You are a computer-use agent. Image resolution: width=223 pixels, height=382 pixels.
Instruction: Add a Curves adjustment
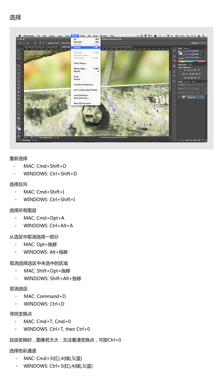point(192,70)
